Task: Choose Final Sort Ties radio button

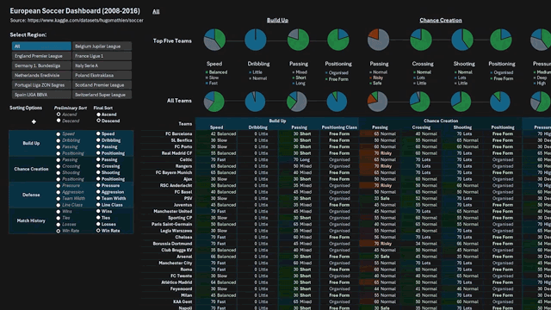Action: pyautogui.click(x=98, y=218)
